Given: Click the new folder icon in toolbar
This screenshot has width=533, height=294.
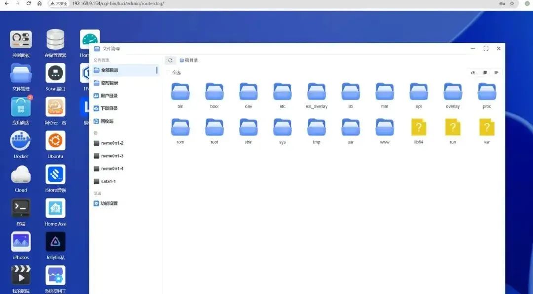Looking at the screenshot, I should tap(485, 72).
